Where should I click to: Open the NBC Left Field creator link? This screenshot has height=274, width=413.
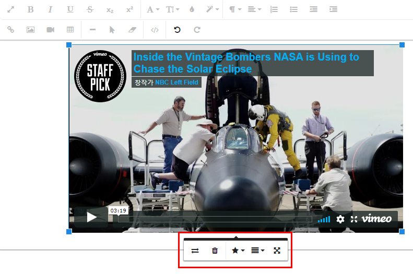(x=177, y=82)
